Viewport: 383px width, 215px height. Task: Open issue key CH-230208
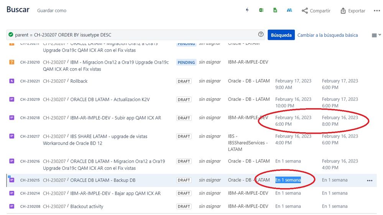coord(30,207)
